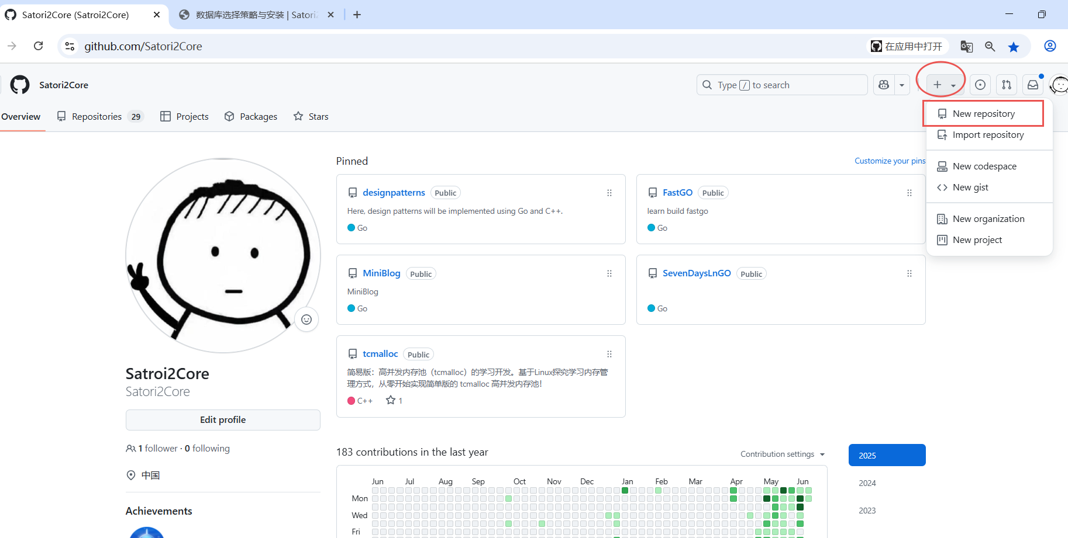Click the Edit profile button

(x=223, y=419)
